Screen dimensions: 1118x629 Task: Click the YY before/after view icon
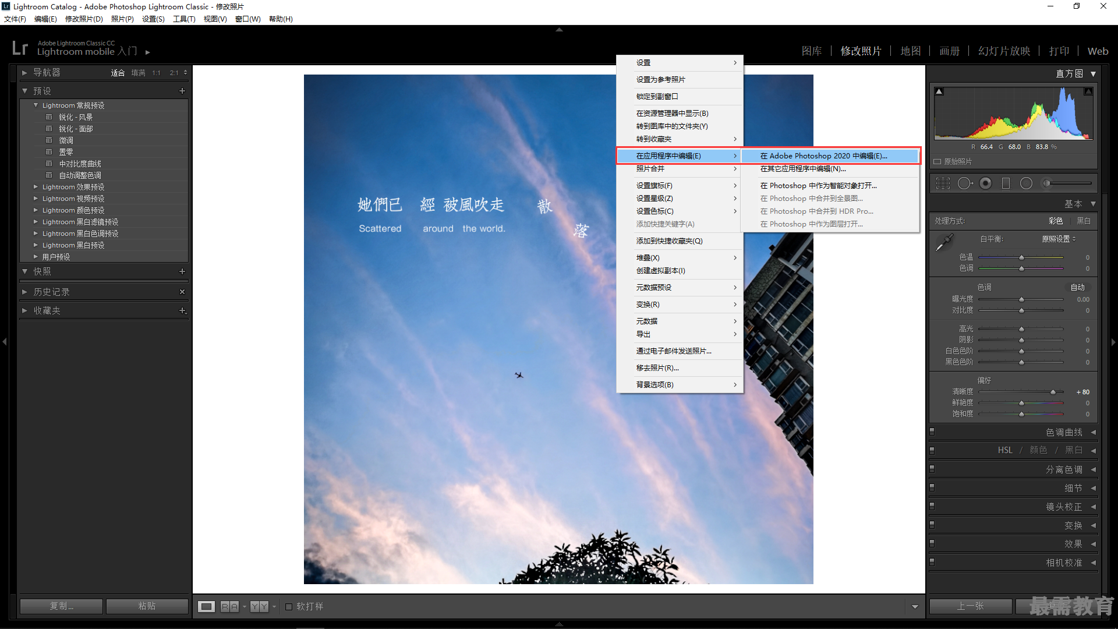pyautogui.click(x=259, y=606)
